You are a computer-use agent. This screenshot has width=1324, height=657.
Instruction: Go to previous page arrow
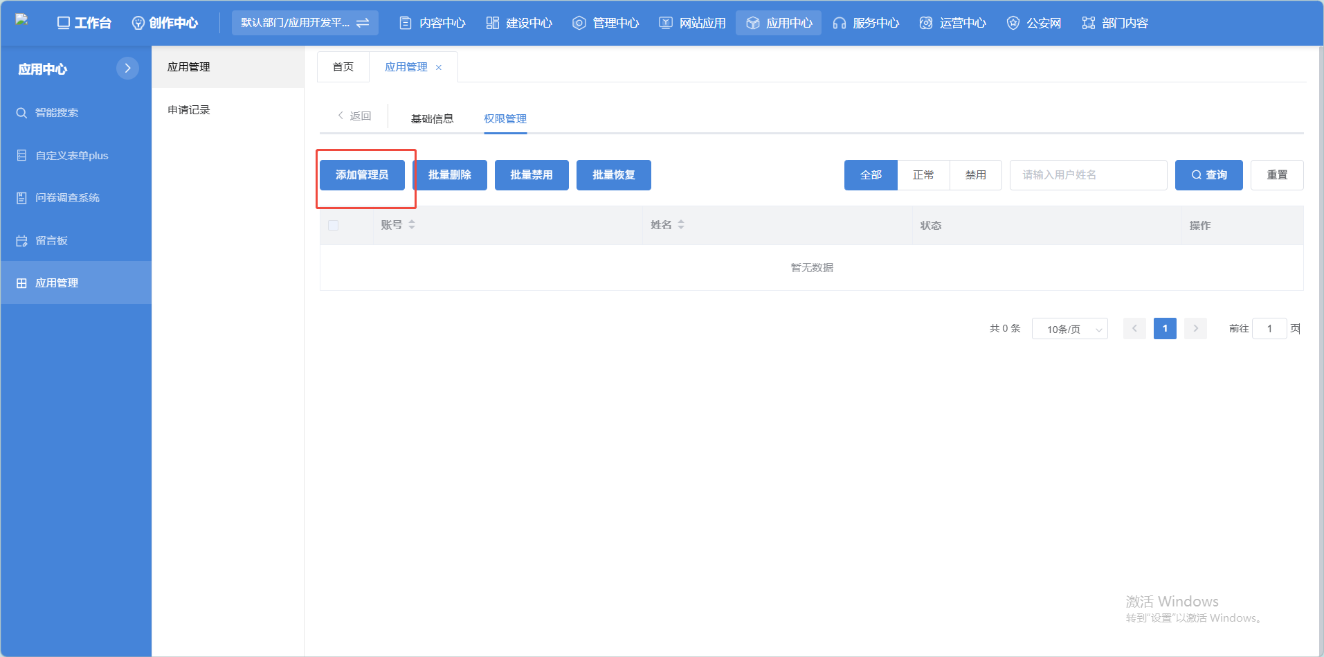pos(1134,328)
